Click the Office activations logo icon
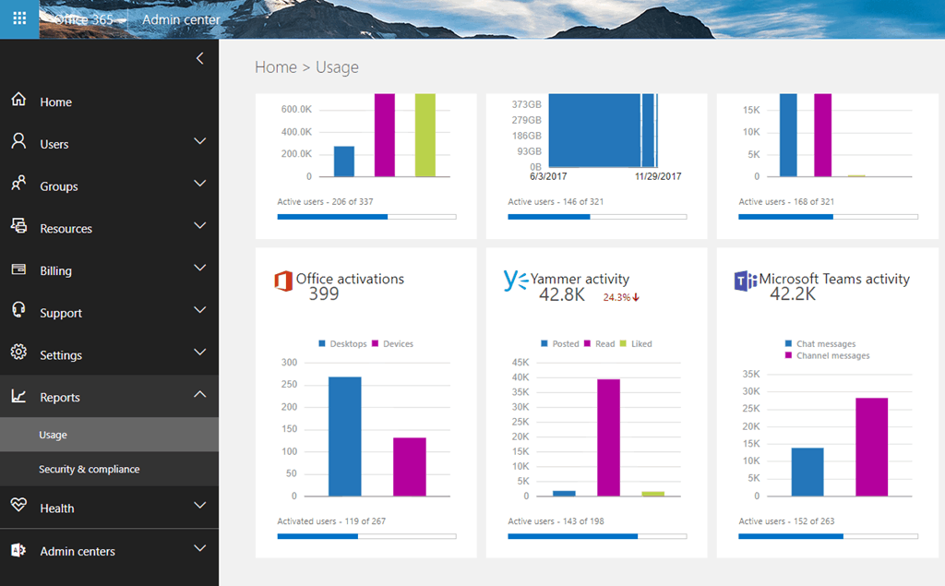The image size is (945, 586). pos(283,281)
